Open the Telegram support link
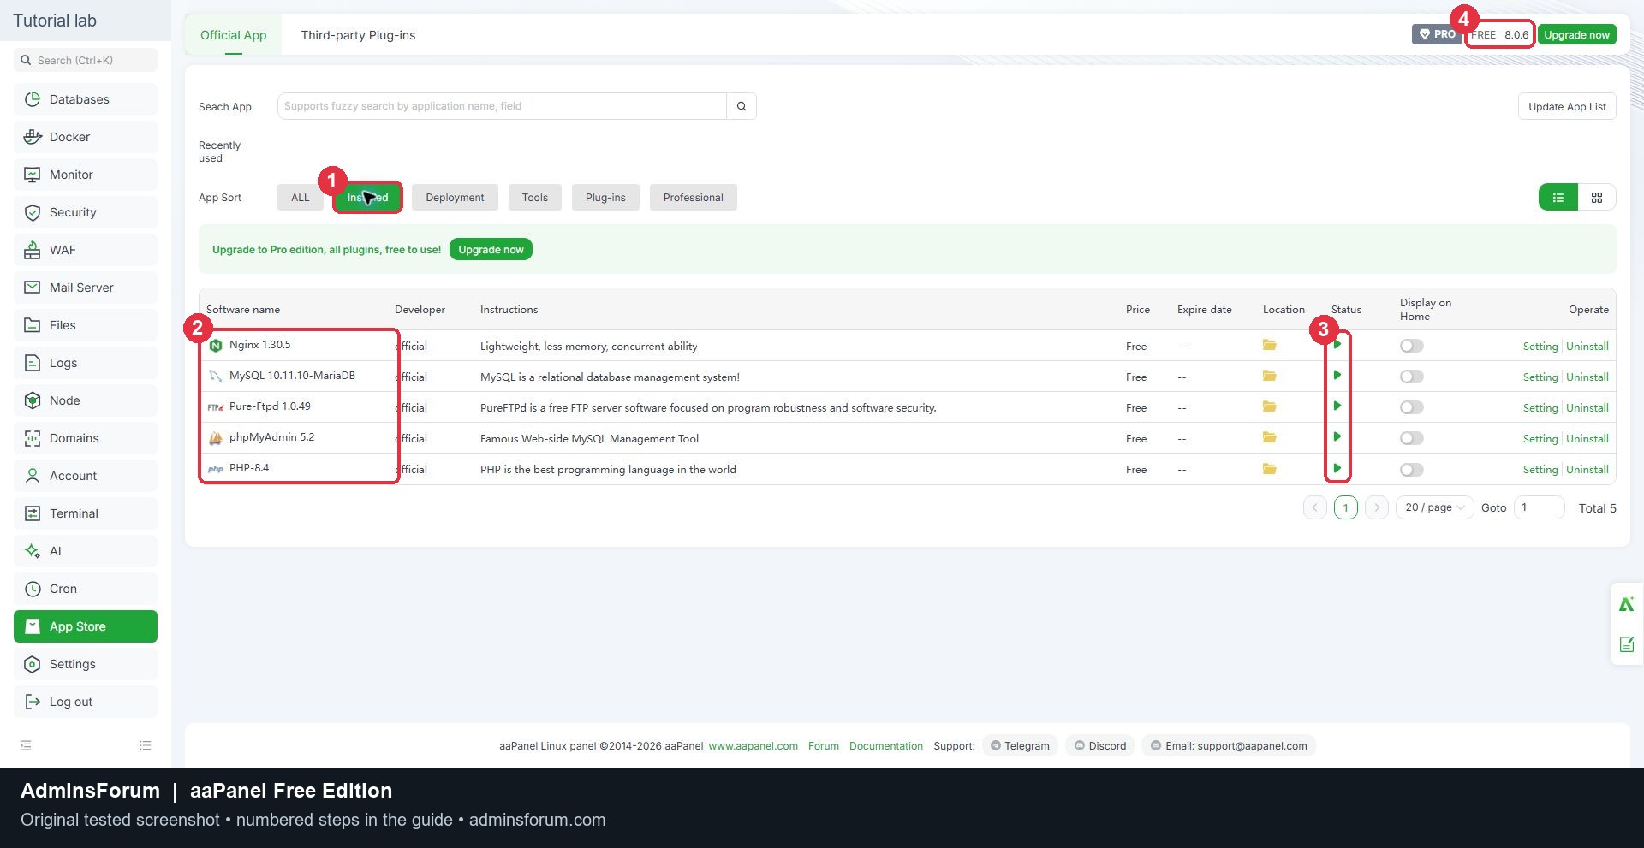Viewport: 1644px width, 848px height. 1021,746
